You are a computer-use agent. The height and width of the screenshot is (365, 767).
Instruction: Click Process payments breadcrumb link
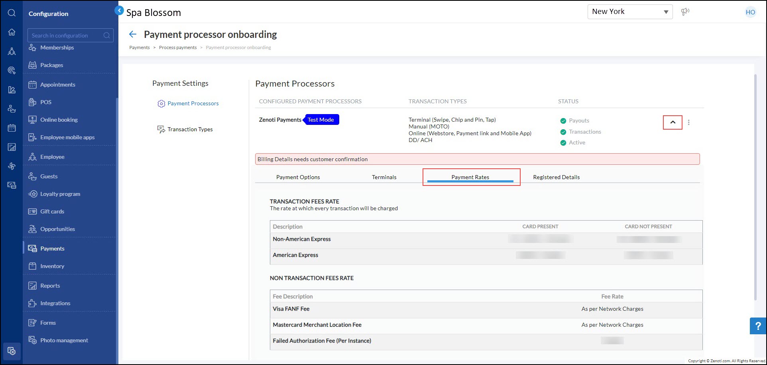click(178, 47)
